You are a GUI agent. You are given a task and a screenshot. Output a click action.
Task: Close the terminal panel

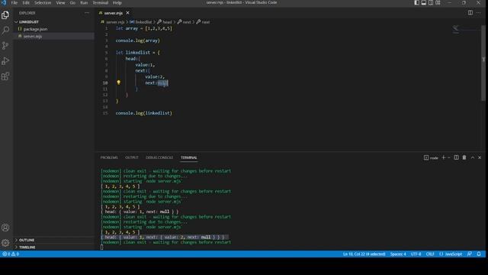coord(480,157)
